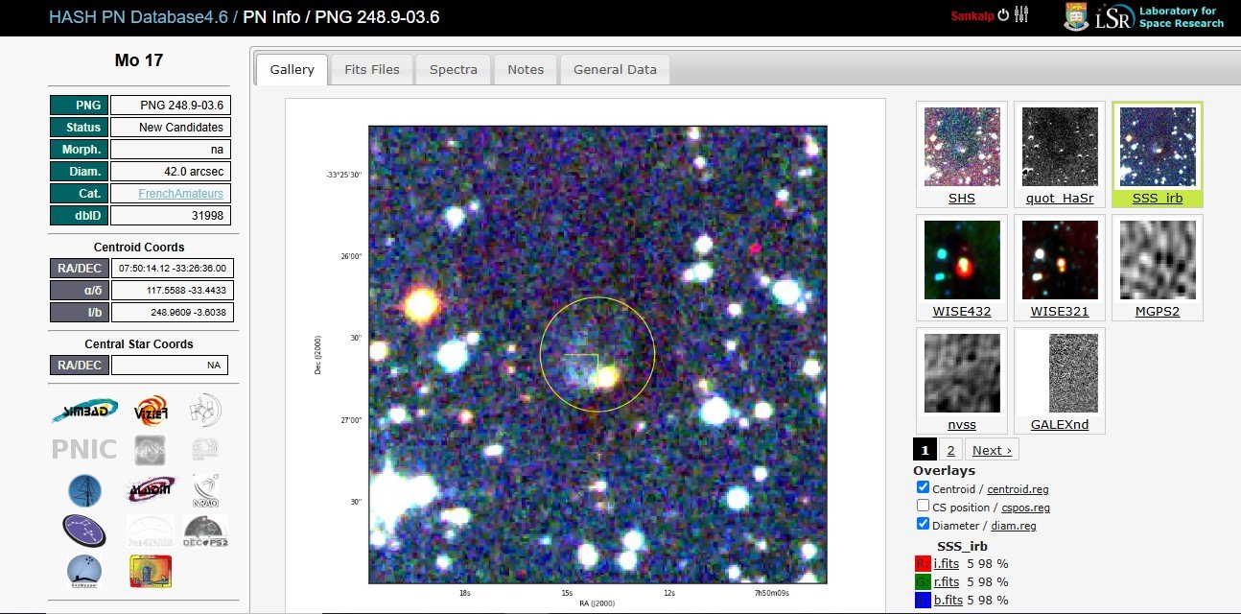This screenshot has height=614, width=1241.
Task: Download the centroid.reg file
Action: [x=1019, y=488]
